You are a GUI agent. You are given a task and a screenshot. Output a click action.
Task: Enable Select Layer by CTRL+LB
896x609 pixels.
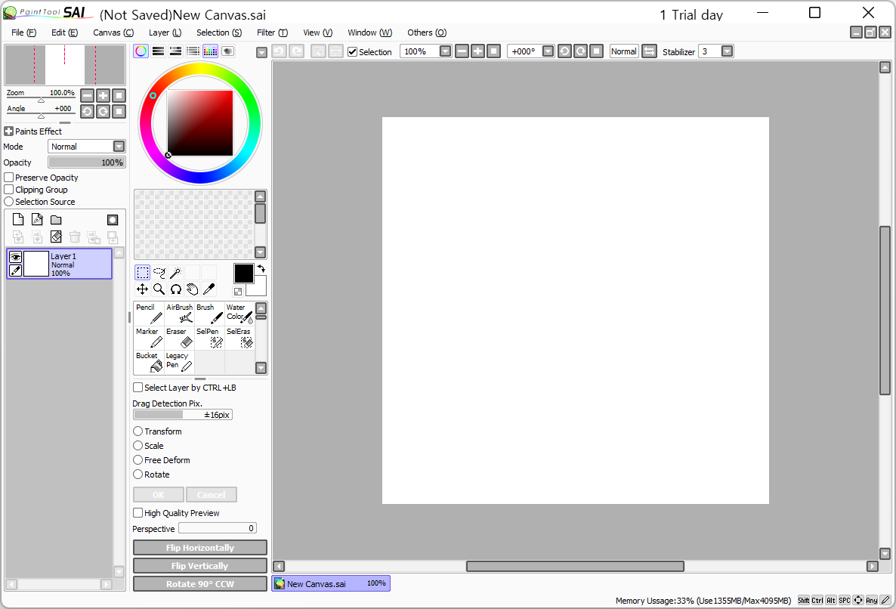(x=137, y=387)
